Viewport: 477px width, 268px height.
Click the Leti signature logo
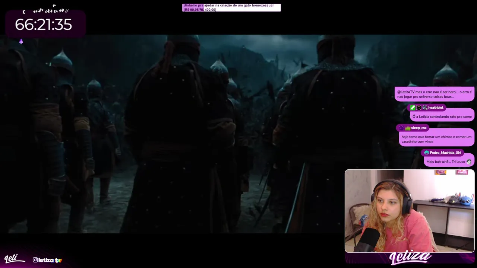pos(15,259)
